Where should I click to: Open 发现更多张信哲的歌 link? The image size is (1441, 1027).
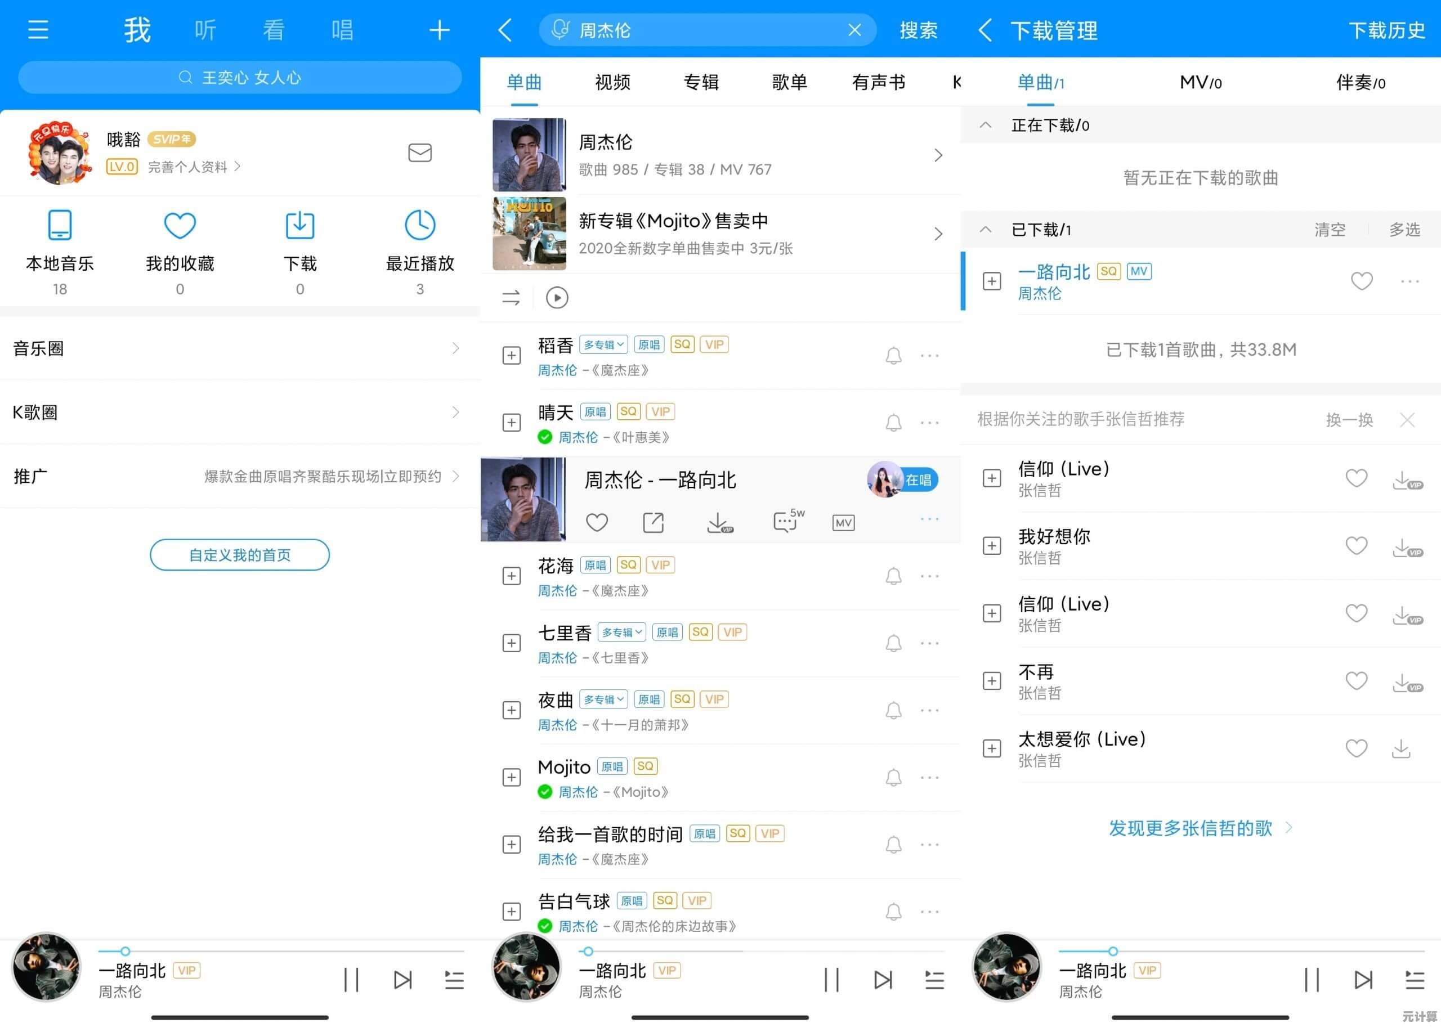1200,828
